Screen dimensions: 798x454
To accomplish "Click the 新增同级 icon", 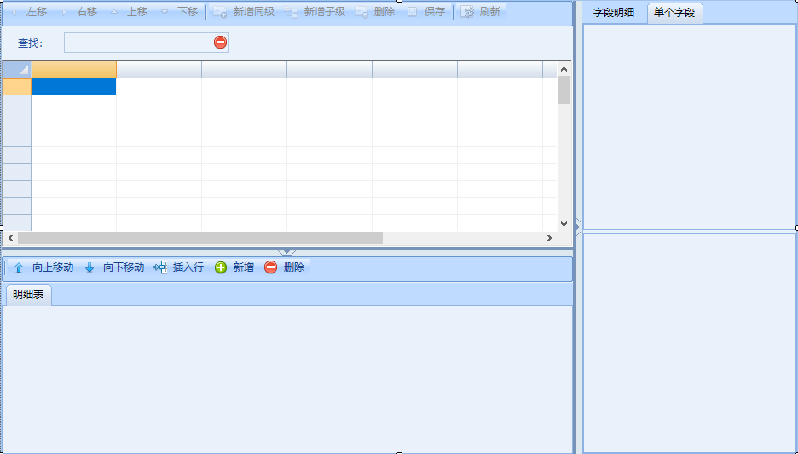I will (x=220, y=12).
